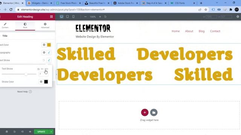Switch to the Content tab
Screen dimensions: 241x135
(x=5, y=25)
